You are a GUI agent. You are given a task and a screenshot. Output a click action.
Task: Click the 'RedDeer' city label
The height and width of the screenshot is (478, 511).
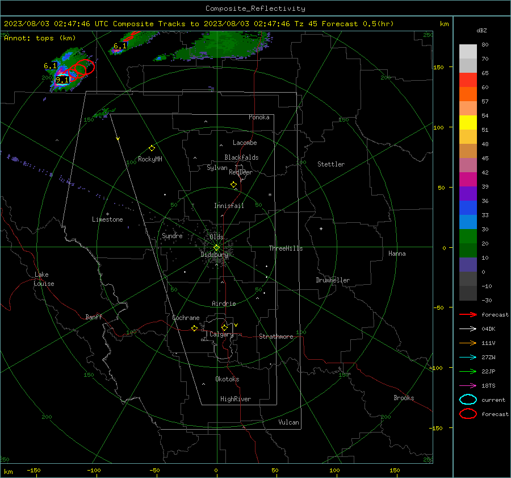click(241, 172)
